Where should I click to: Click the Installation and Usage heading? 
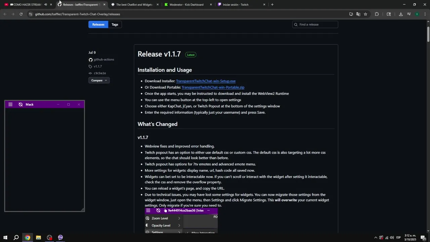click(x=165, y=70)
